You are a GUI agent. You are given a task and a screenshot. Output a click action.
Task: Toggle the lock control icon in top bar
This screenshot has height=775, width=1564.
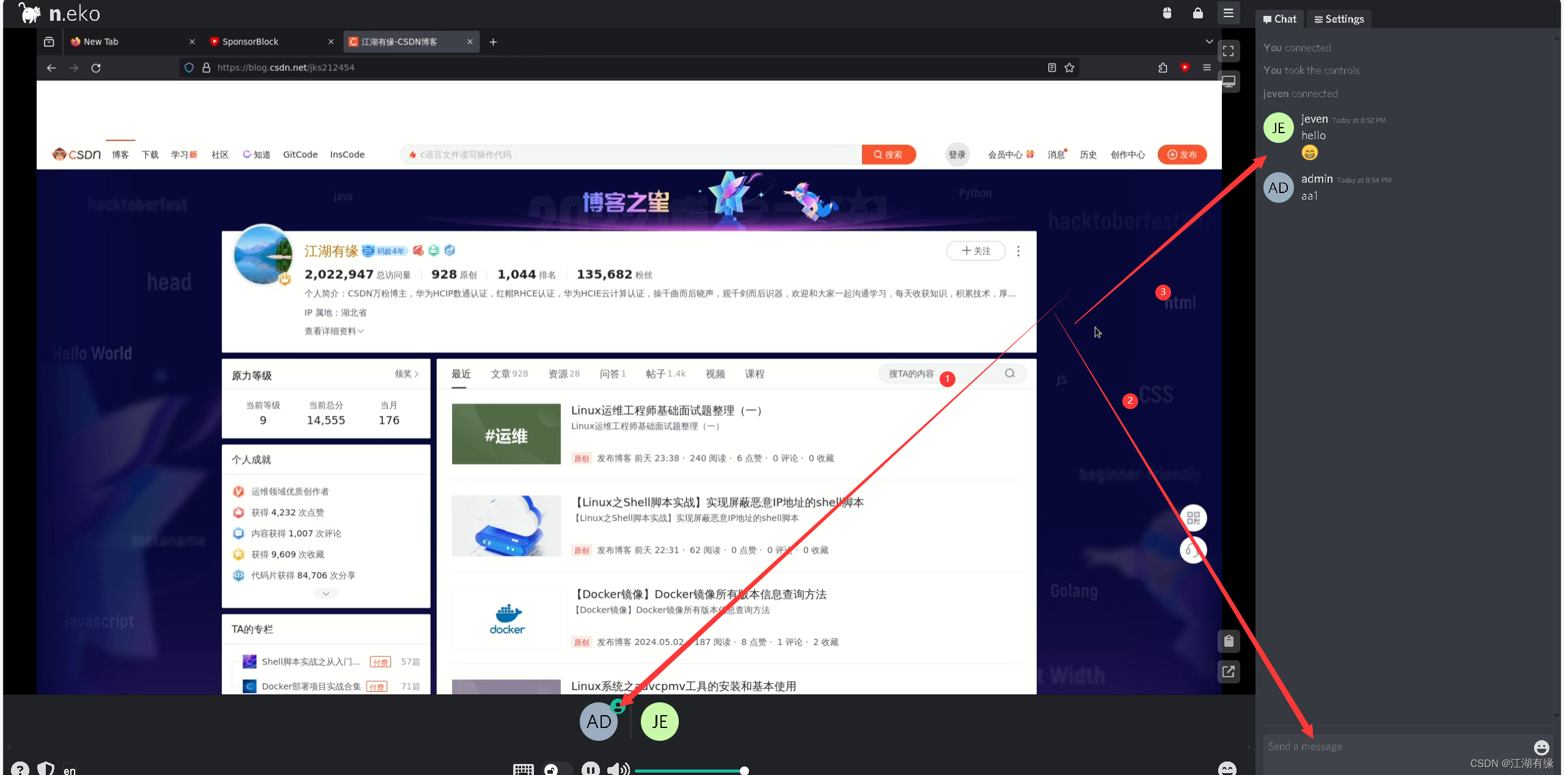click(1197, 13)
